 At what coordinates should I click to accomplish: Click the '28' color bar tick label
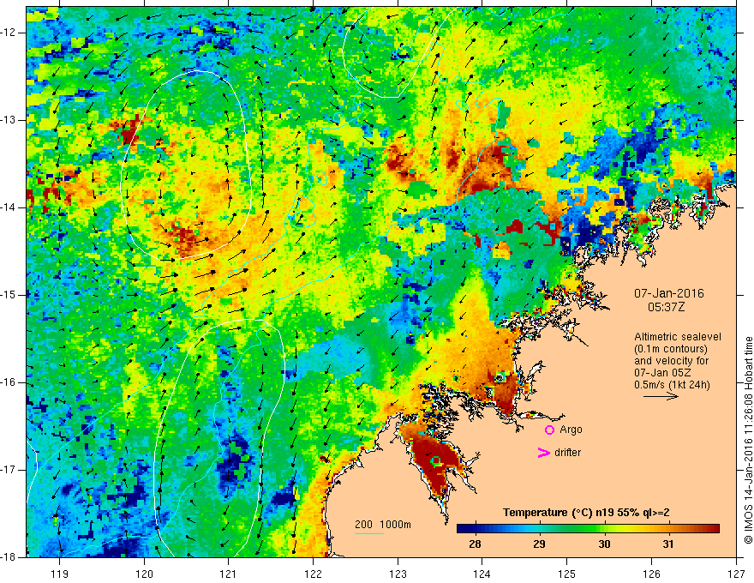[x=475, y=544]
